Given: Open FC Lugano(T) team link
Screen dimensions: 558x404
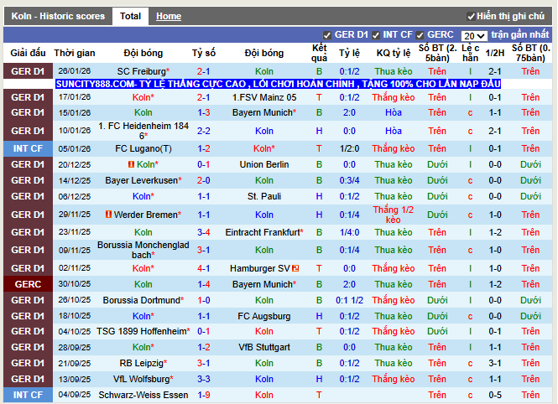Looking at the screenshot, I should click(x=143, y=148).
